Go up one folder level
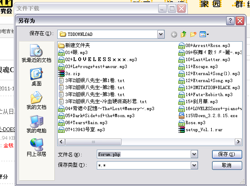This screenshot has height=186, width=250. (184, 34)
